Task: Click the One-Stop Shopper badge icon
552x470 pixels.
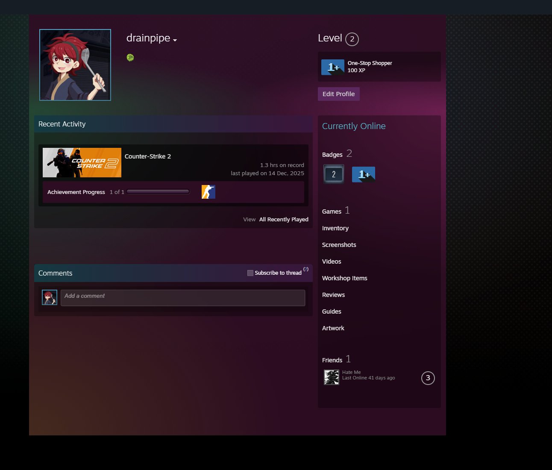Action: [x=333, y=67]
